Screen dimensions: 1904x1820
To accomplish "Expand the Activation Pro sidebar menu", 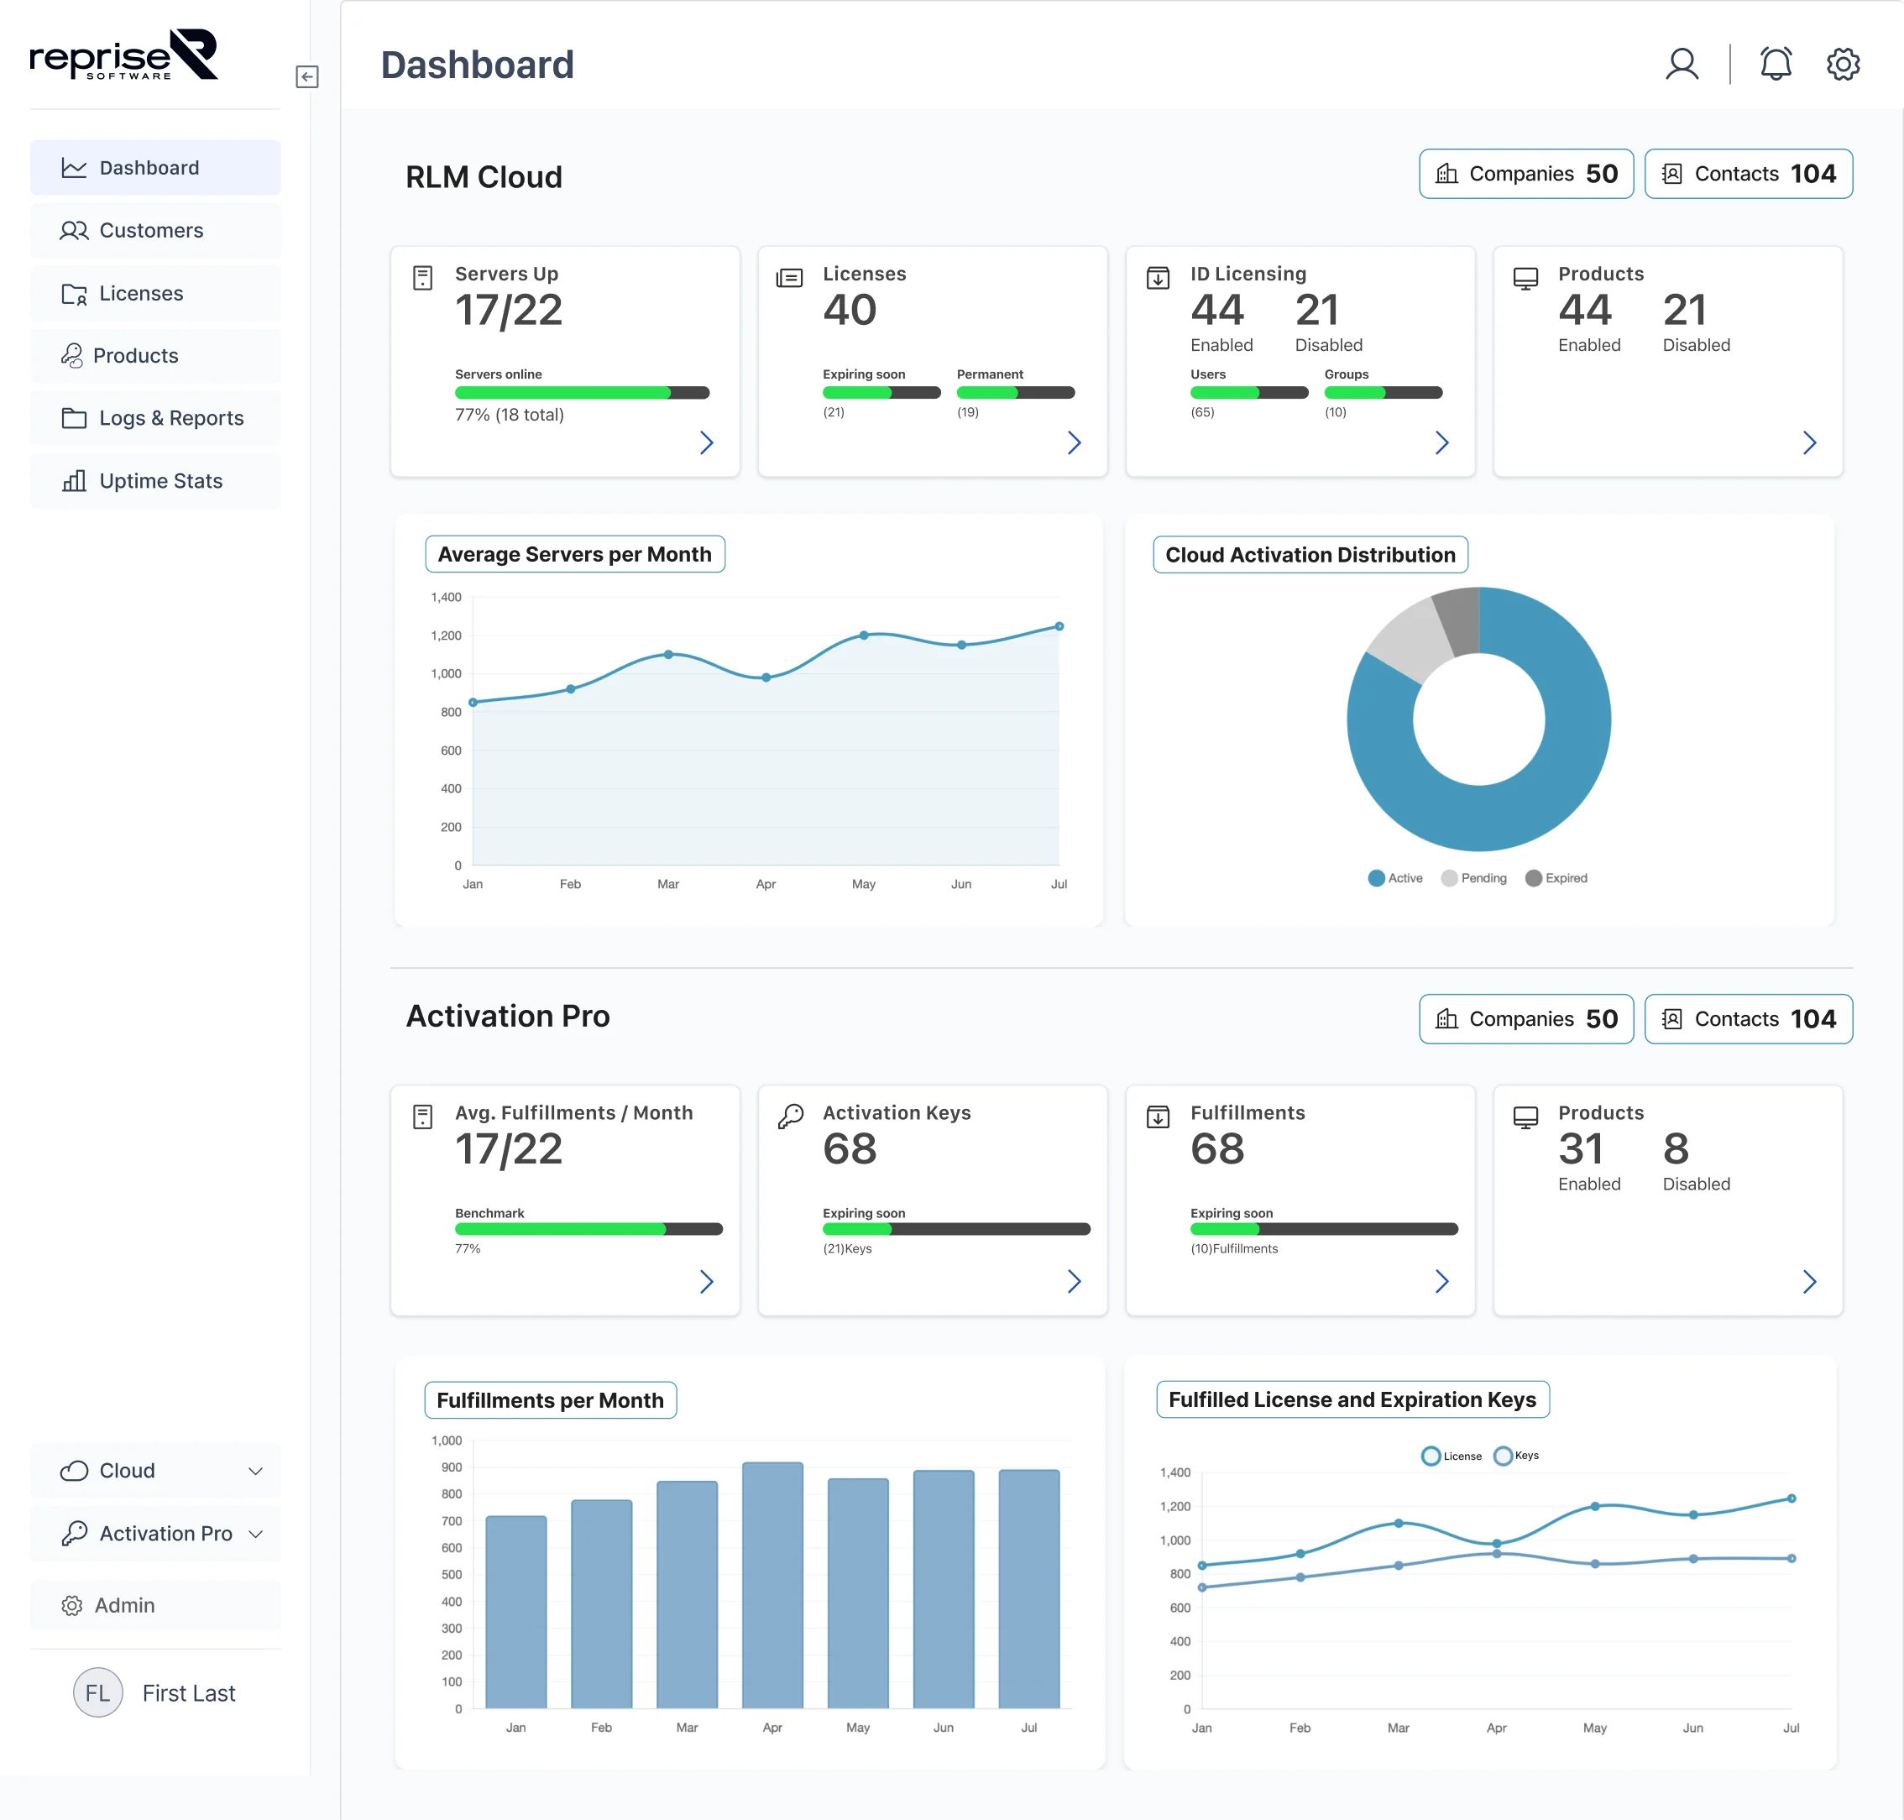I will point(155,1533).
